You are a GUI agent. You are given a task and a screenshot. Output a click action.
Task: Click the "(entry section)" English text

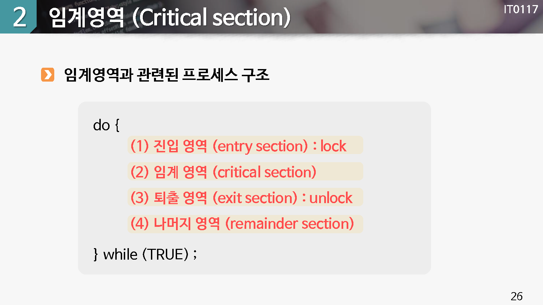point(260,146)
